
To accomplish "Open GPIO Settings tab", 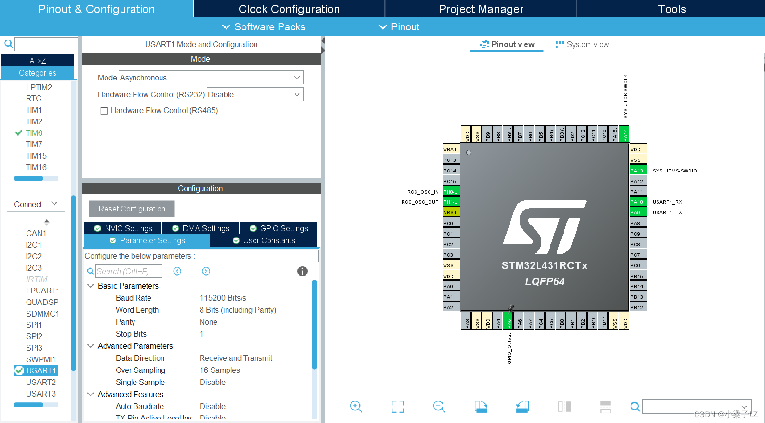I will click(278, 228).
